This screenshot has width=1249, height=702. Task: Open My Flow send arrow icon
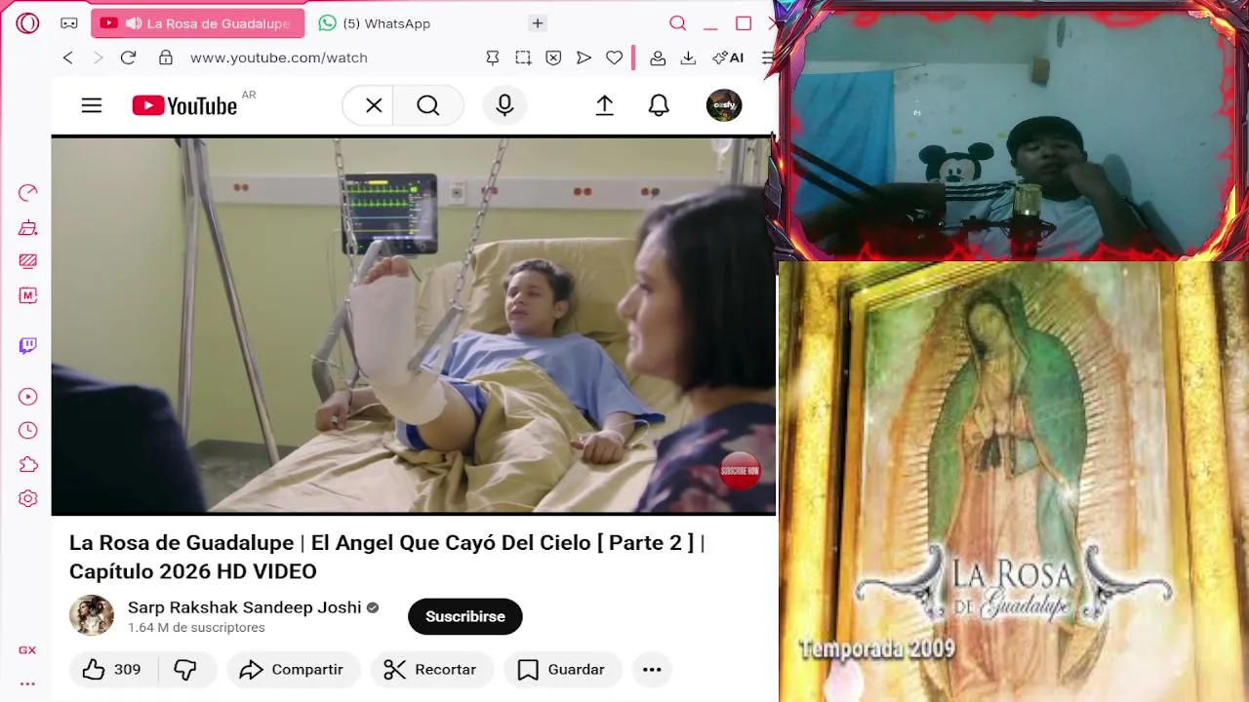[584, 58]
